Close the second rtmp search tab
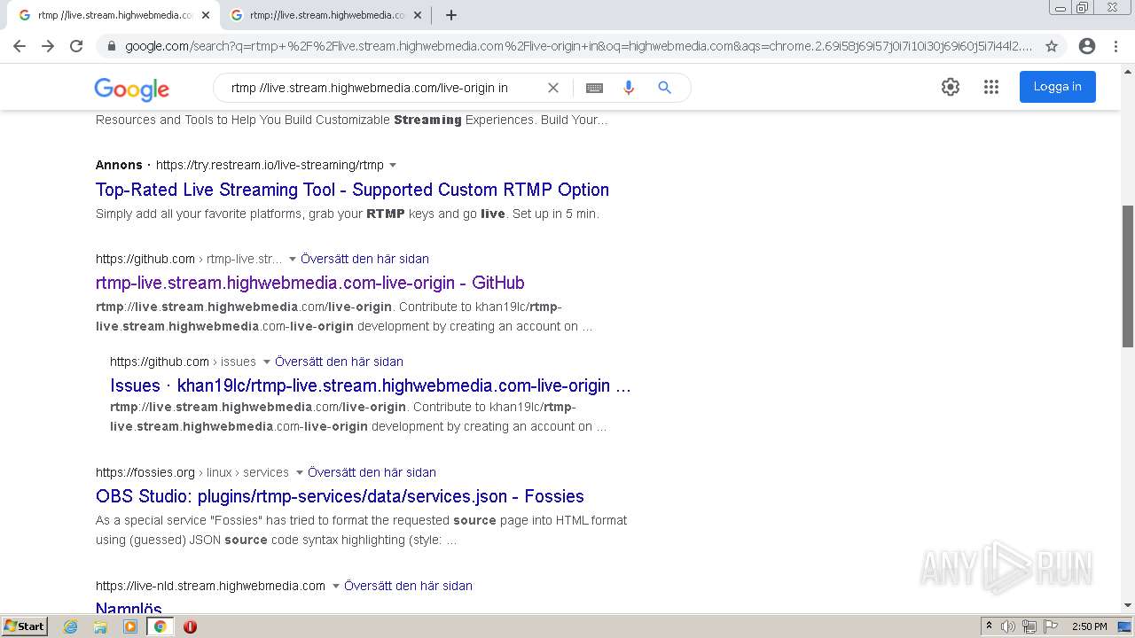This screenshot has height=638, width=1135. tap(418, 15)
